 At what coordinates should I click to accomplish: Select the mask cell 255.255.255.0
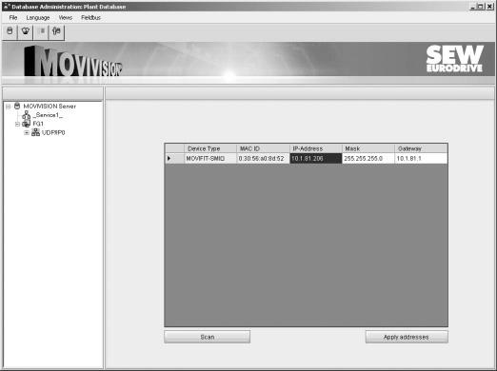click(368, 158)
